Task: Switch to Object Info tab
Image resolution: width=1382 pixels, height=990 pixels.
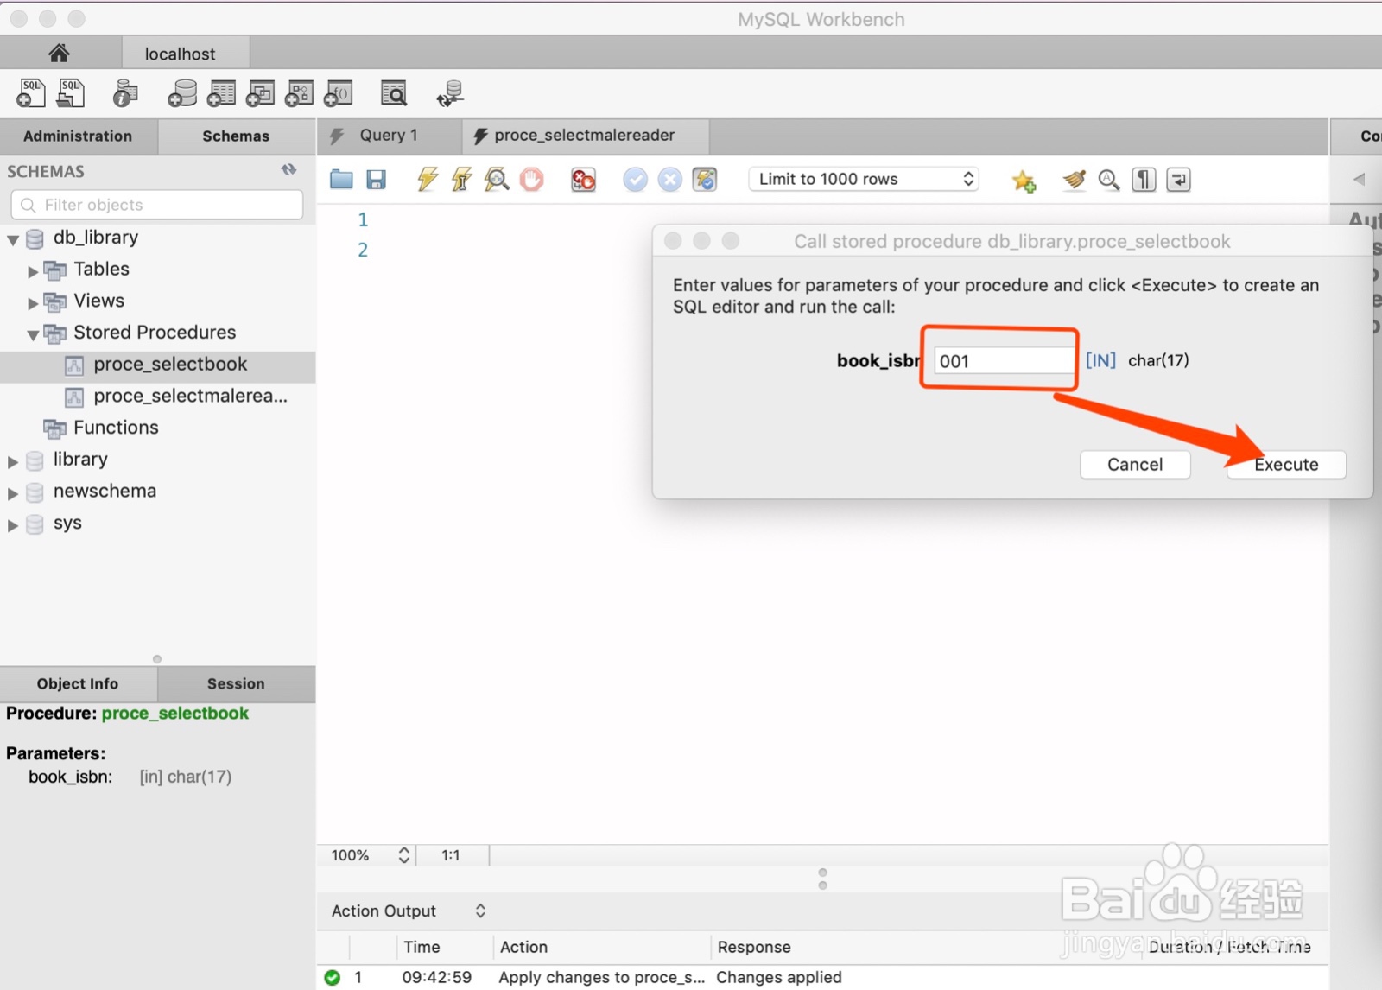Action: [78, 683]
